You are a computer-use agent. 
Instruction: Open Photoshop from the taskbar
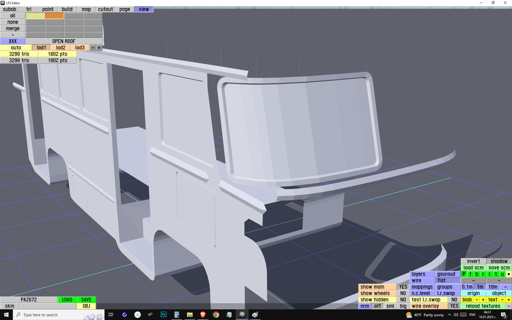coord(163,315)
